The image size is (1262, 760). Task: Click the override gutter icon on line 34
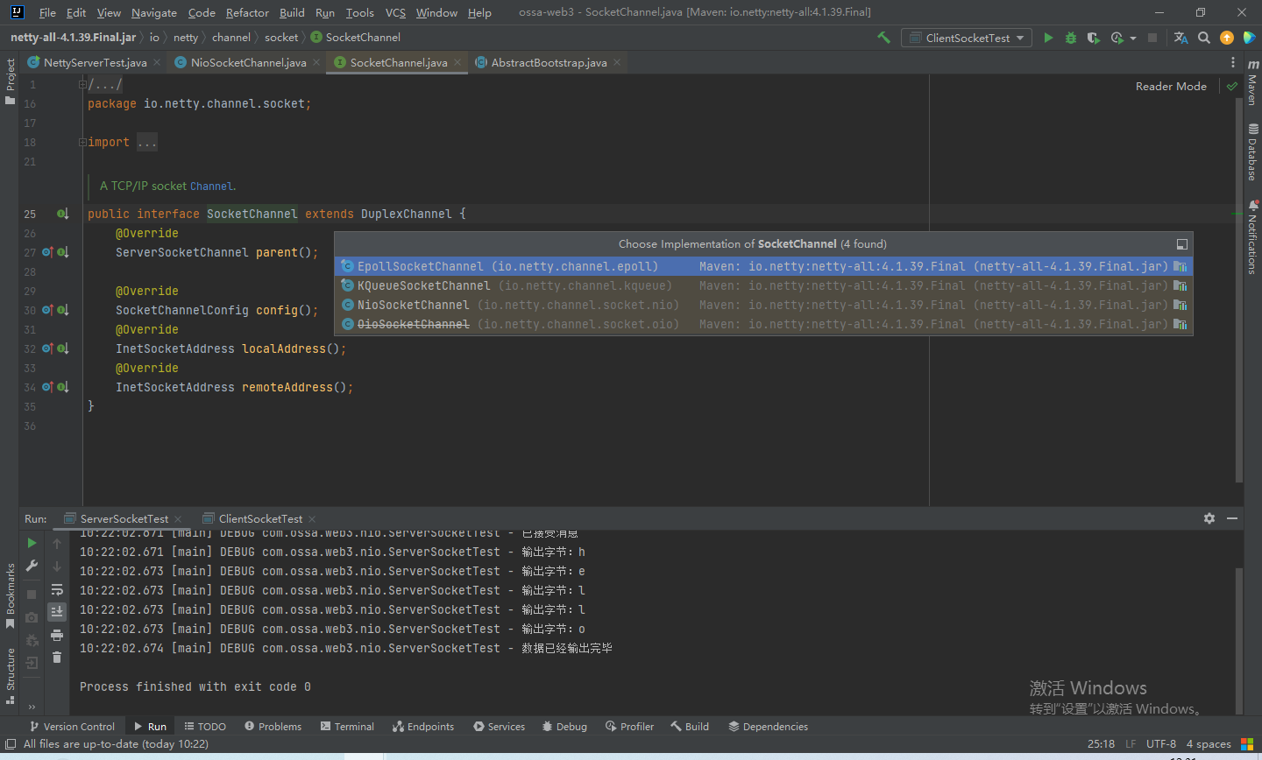47,387
